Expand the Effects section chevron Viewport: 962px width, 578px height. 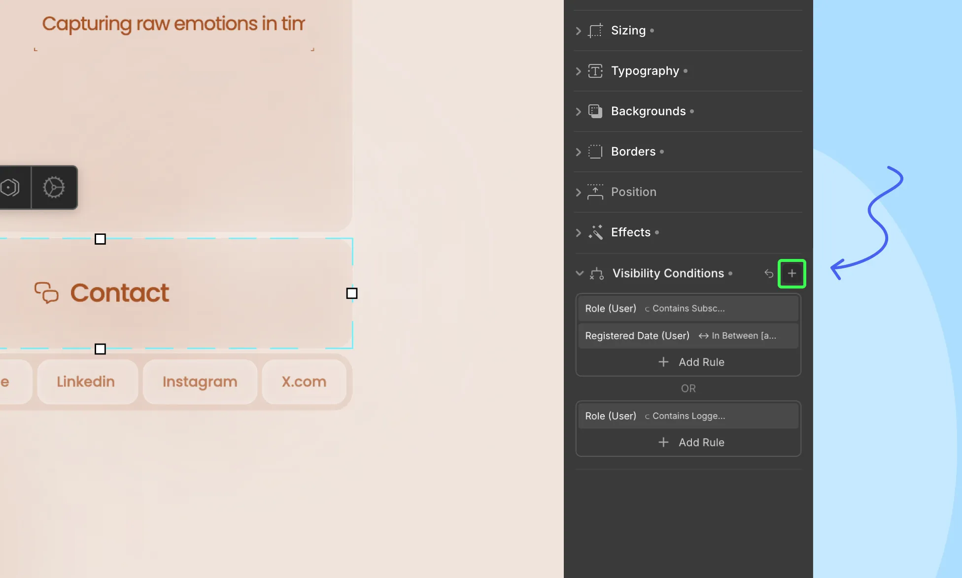coord(579,232)
